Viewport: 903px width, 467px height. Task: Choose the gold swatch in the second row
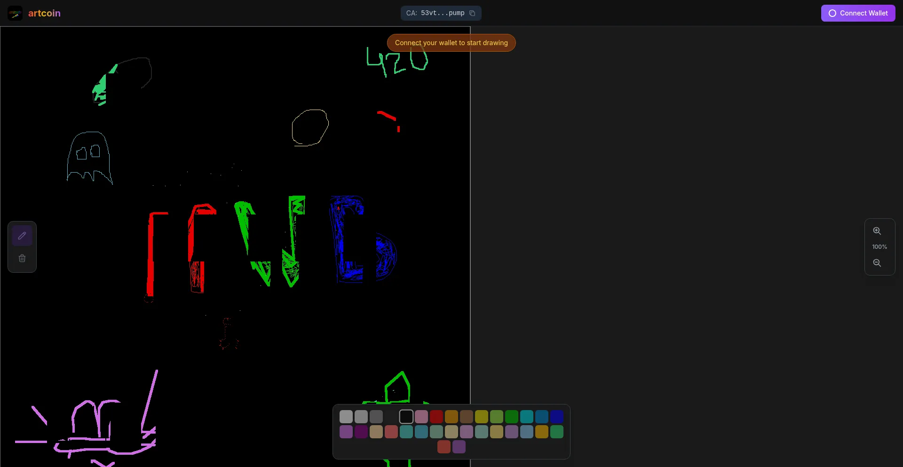542,432
